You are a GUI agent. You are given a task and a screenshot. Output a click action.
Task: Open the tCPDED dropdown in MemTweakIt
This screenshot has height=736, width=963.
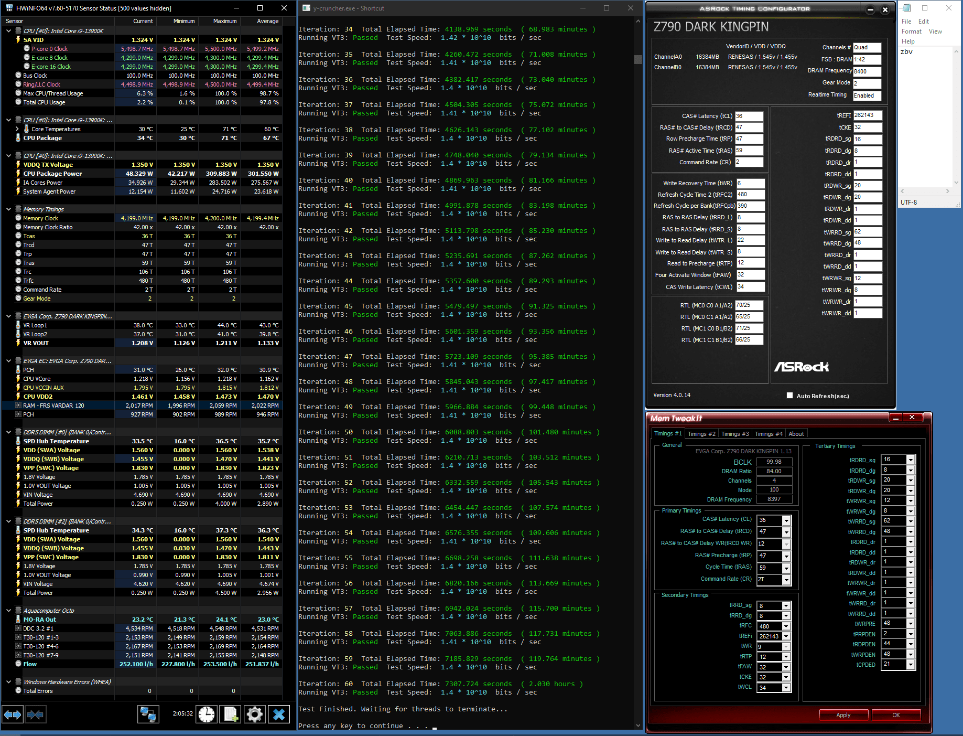click(911, 665)
